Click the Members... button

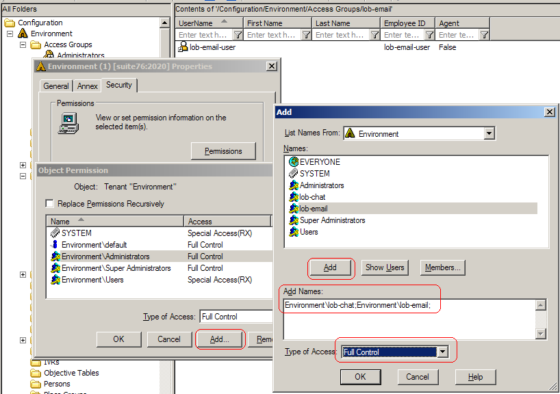pyautogui.click(x=442, y=268)
